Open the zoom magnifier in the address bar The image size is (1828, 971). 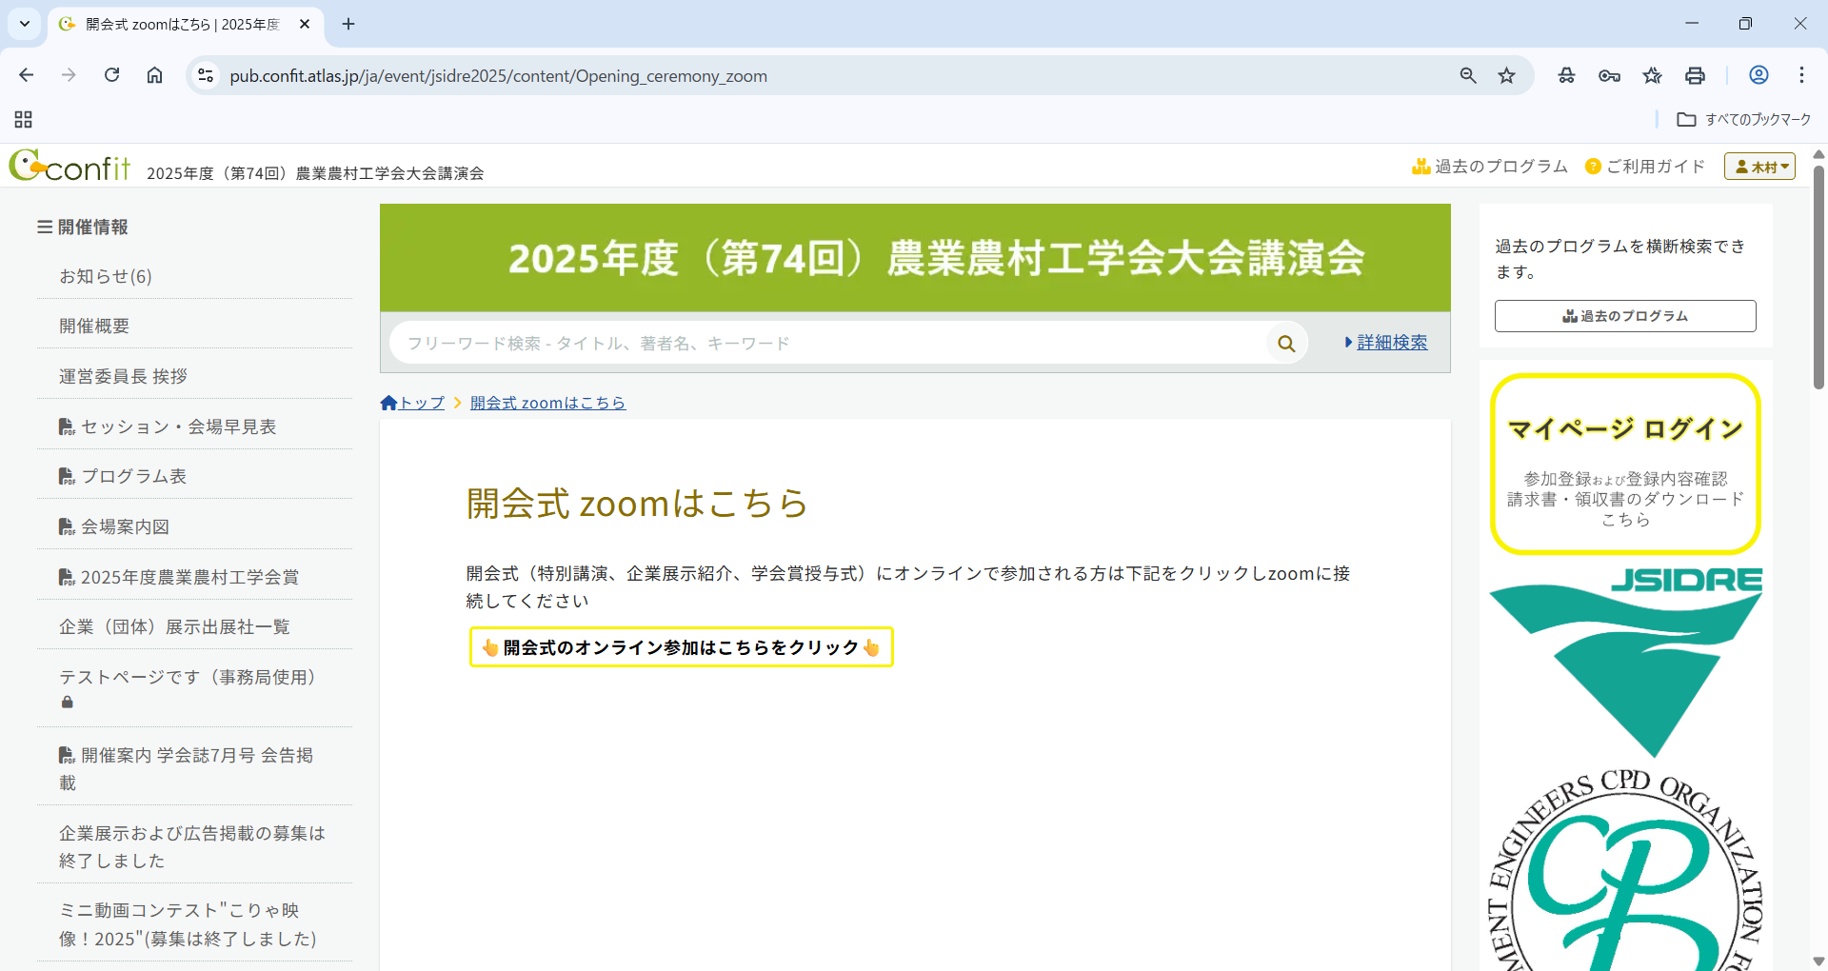point(1468,75)
